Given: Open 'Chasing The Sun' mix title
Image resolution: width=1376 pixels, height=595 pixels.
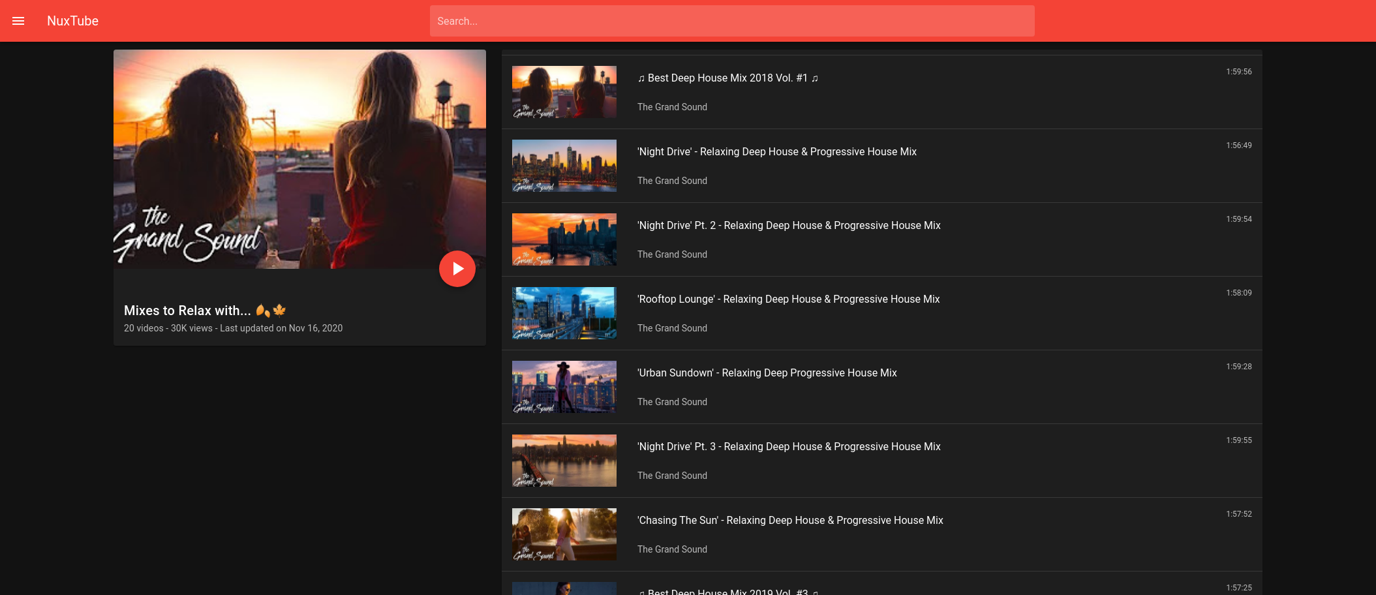Looking at the screenshot, I should pos(790,521).
